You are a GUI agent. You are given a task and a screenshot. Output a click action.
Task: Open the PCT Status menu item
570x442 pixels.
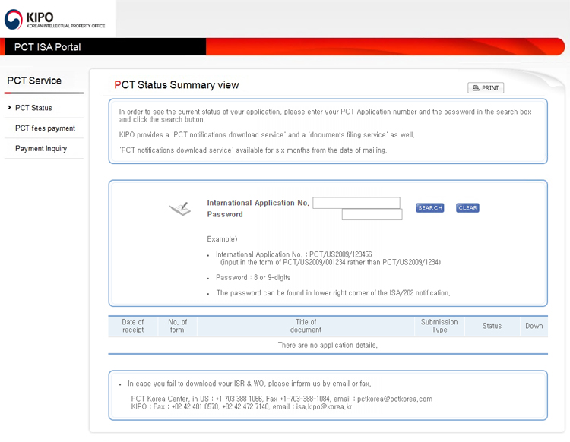coord(33,108)
